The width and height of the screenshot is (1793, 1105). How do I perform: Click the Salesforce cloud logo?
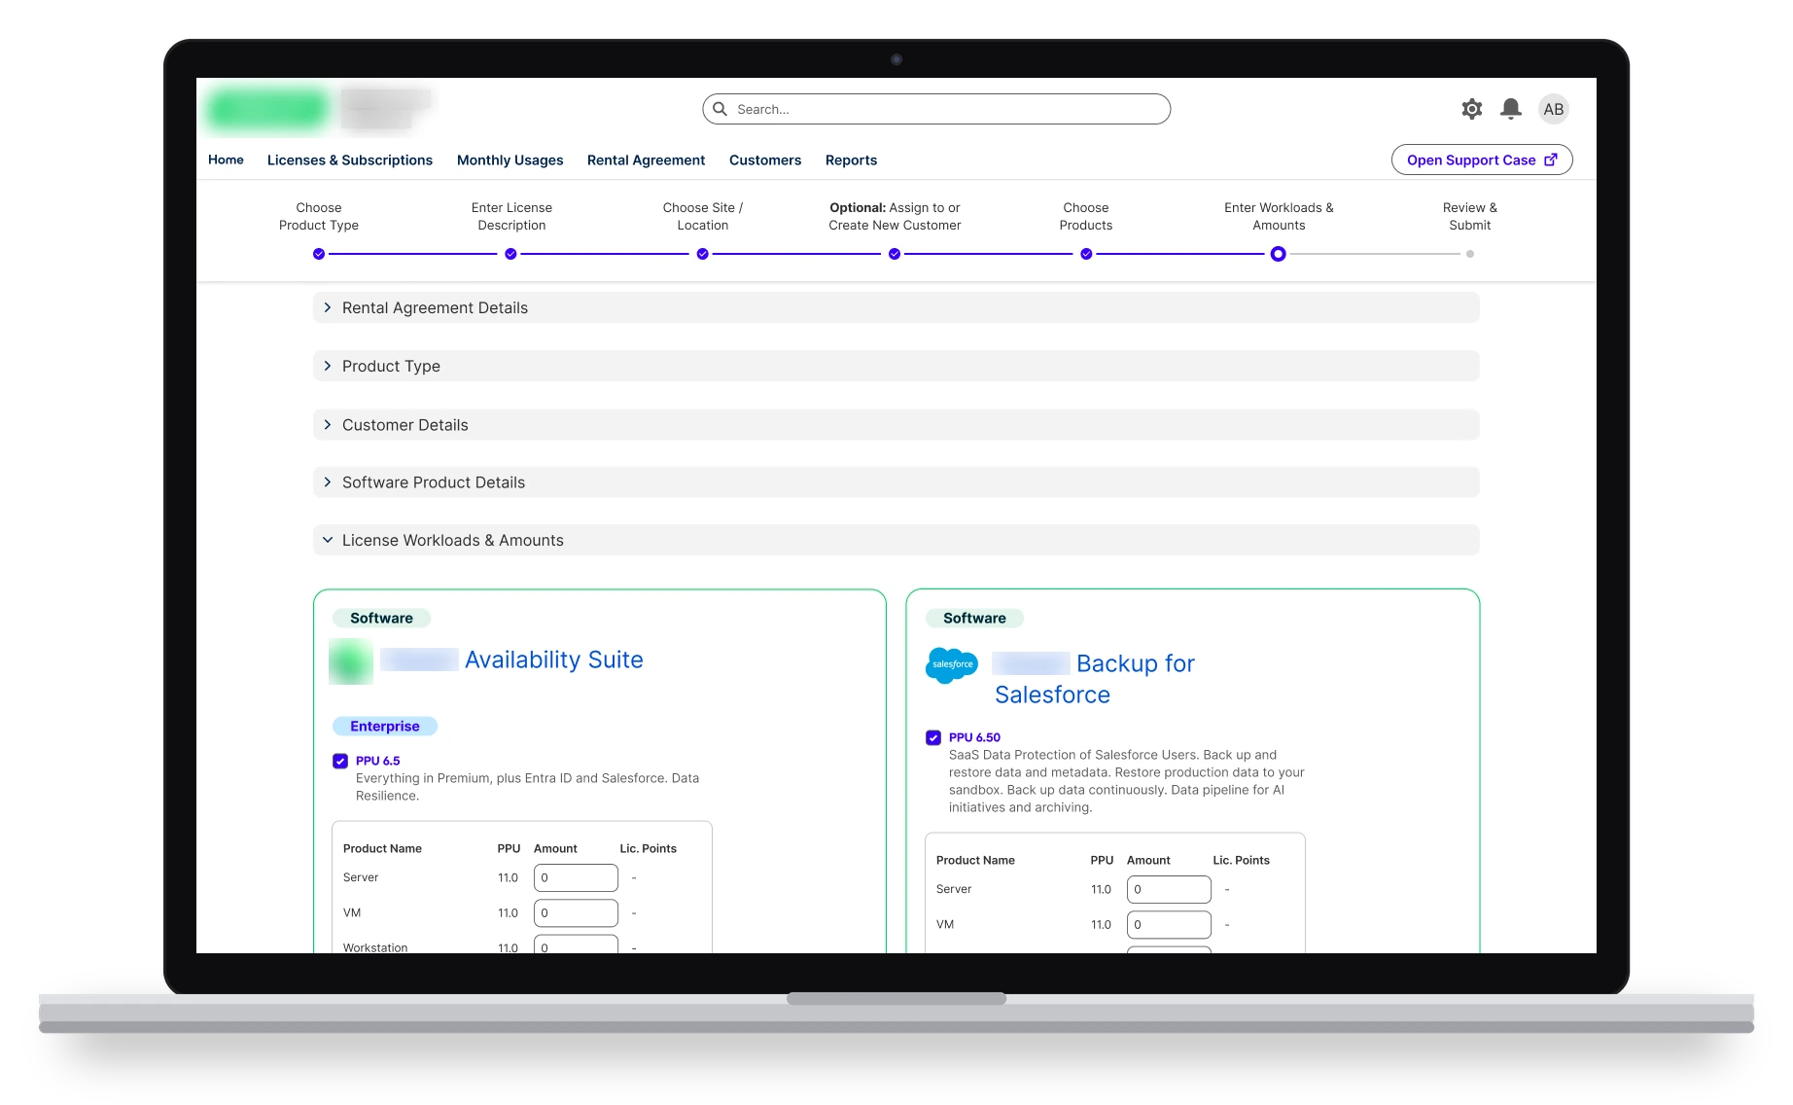(x=952, y=665)
